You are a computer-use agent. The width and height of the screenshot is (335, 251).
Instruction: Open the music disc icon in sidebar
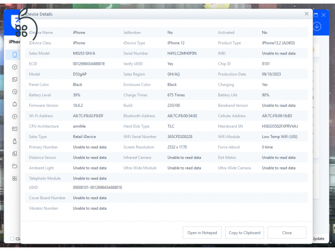tap(15, 92)
